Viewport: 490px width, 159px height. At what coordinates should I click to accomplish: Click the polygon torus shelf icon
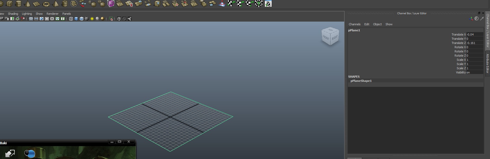point(46,4)
